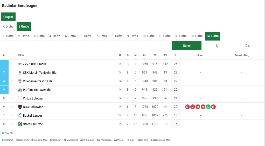The image size is (265, 146).
Task: Show home standings with İç tab
Action: click(x=217, y=46)
